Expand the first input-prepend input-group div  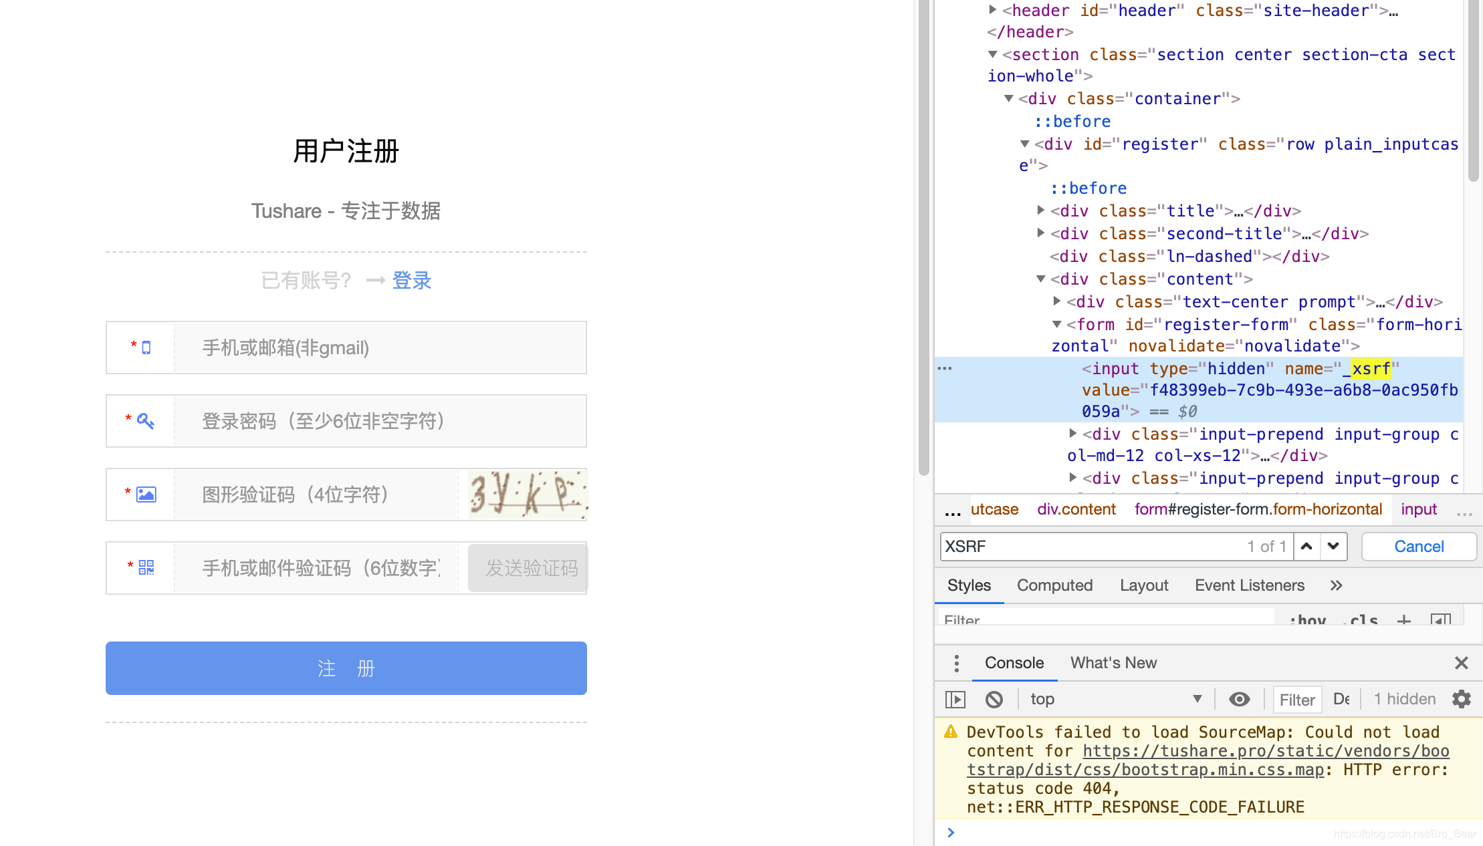[x=1073, y=434]
